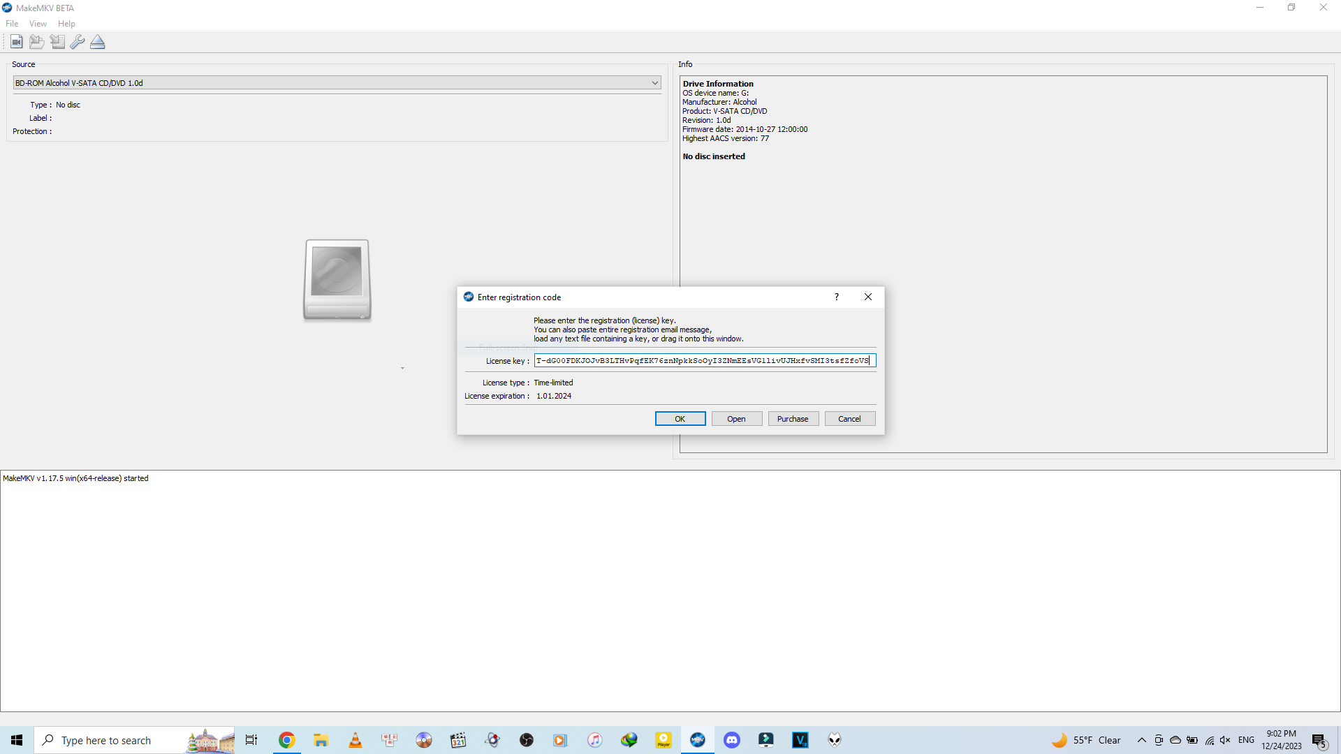
Task: Open the V app icon in taskbar
Action: coord(800,740)
